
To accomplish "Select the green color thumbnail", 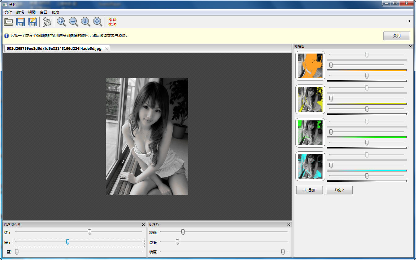I will click(310, 133).
